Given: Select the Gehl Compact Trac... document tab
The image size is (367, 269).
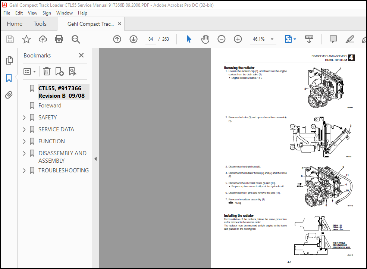Looking at the screenshot, I should pos(91,24).
